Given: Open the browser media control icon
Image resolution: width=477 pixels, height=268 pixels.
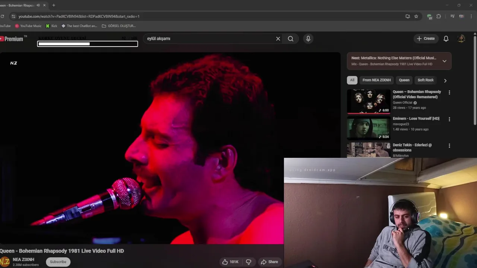Looking at the screenshot, I should 452,16.
